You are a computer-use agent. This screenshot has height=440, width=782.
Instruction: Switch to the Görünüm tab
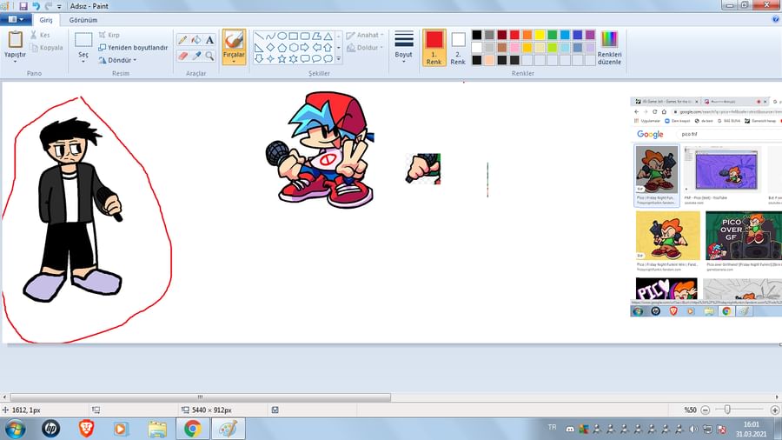83,20
